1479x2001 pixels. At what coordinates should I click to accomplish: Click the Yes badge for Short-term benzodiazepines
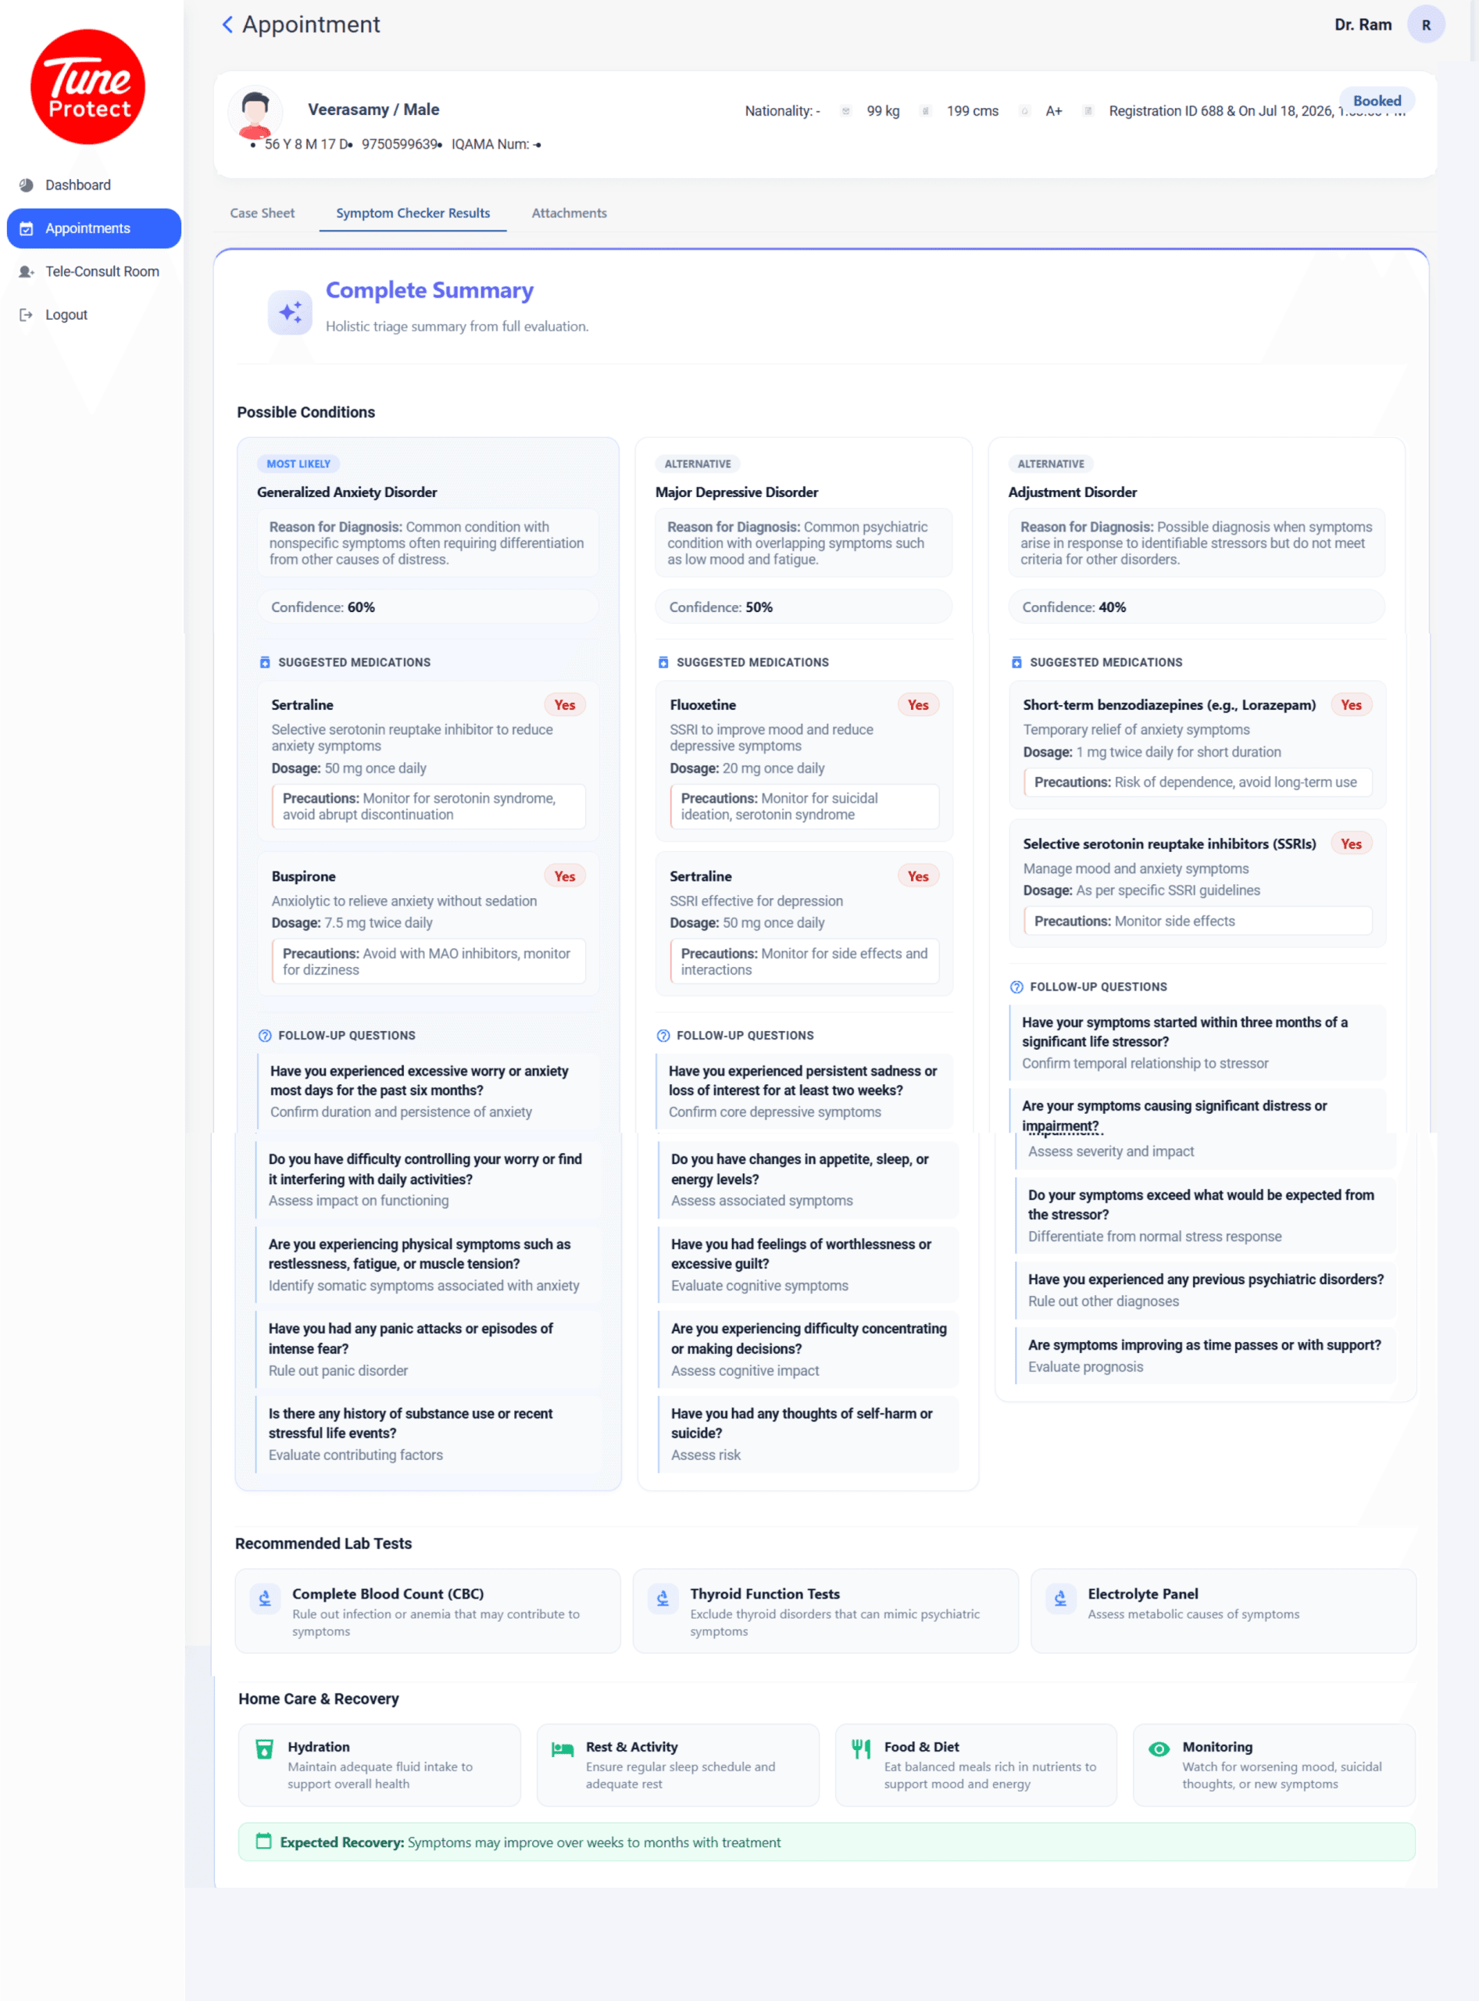pos(1350,705)
